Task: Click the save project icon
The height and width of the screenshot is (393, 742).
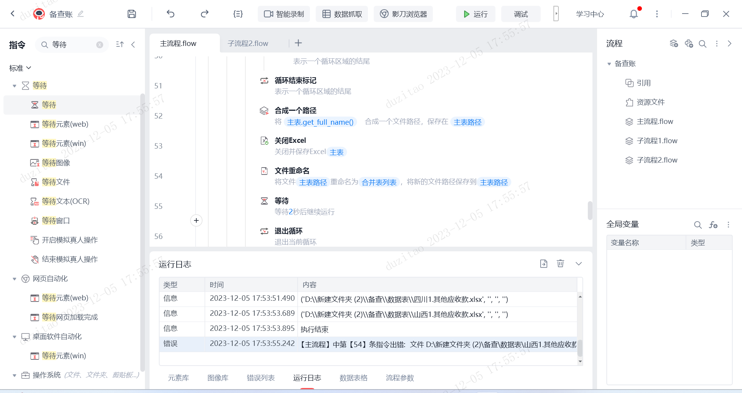Action: [132, 14]
